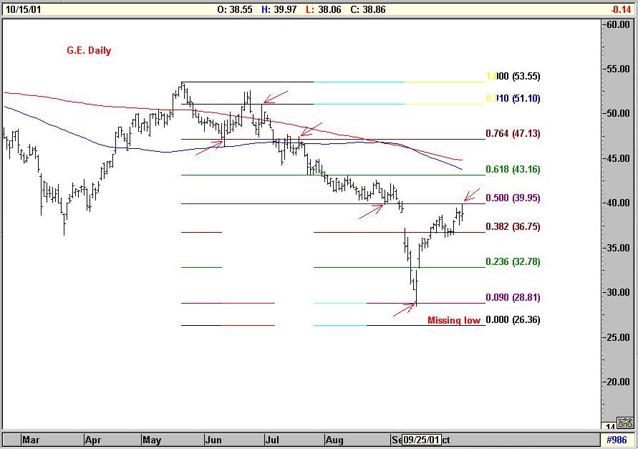Click the 10/15/01 date in header
The image size is (638, 449).
point(23,9)
